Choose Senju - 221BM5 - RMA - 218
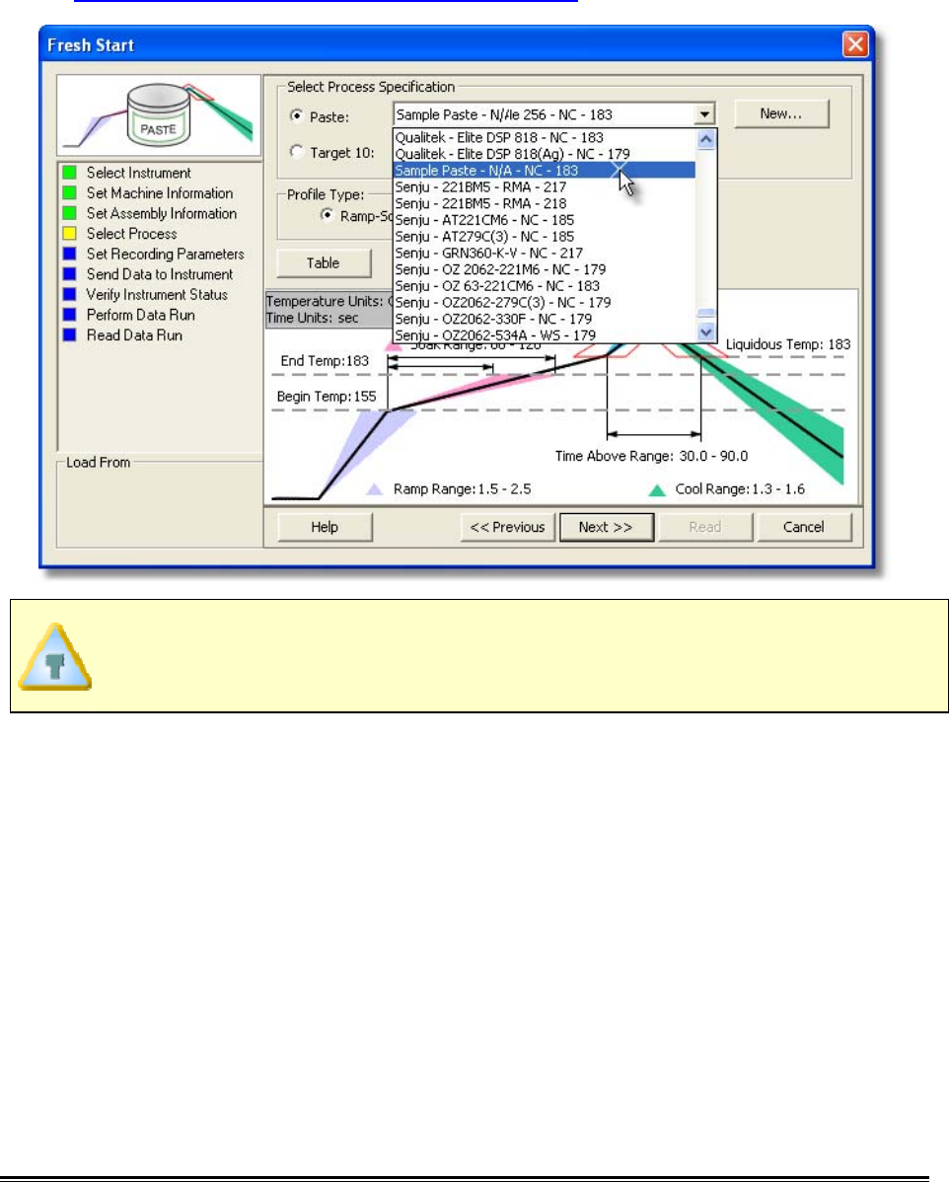Viewport: 949px width, 1182px height. coord(545,203)
